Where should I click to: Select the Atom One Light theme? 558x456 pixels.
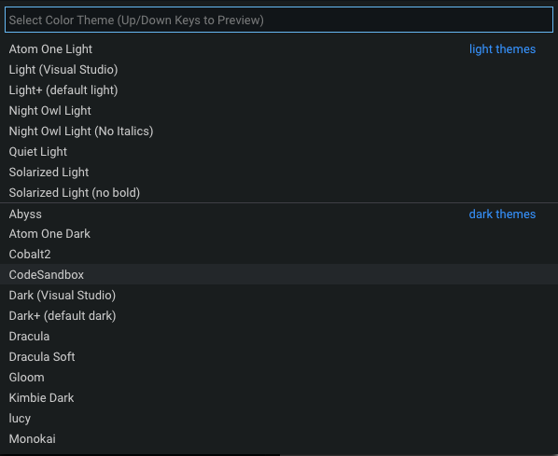279,49
